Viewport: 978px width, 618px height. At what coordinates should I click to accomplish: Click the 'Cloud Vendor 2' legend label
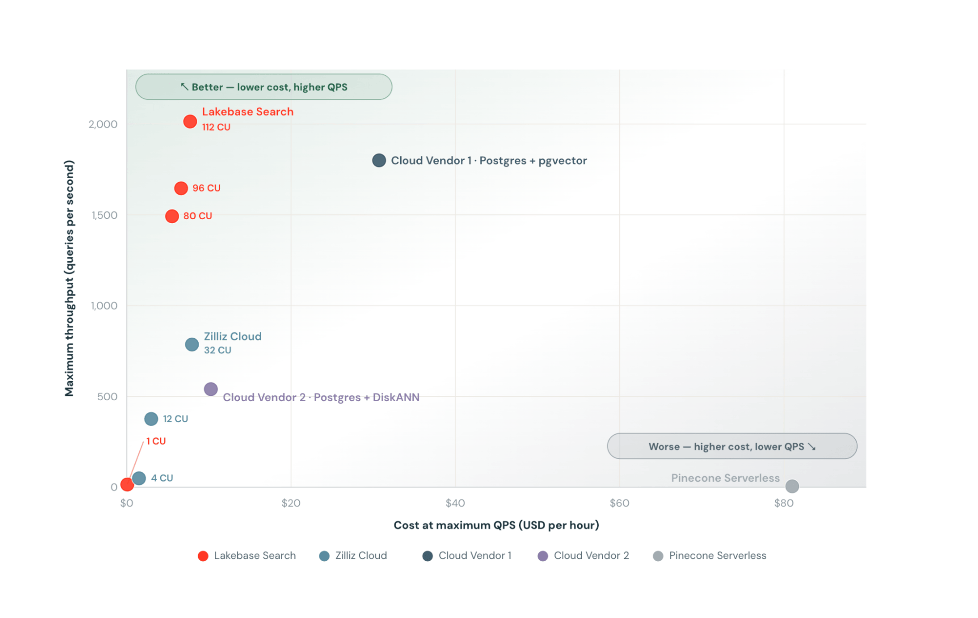591,556
